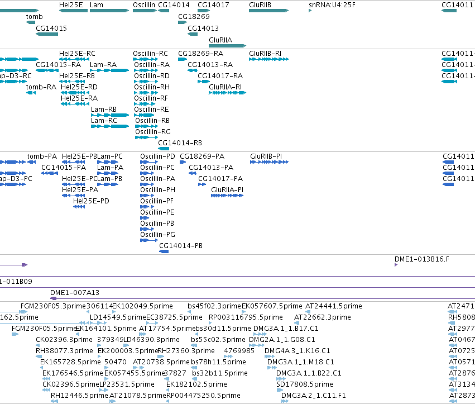Click the CG14014 gene label

174,5
